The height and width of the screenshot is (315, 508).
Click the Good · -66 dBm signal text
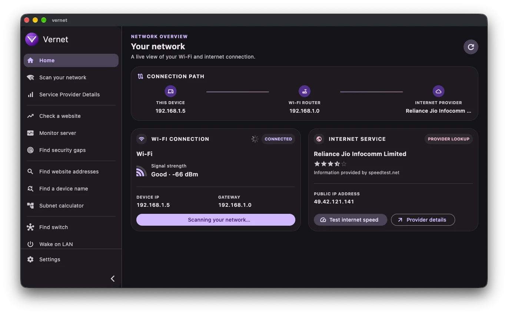(x=175, y=174)
